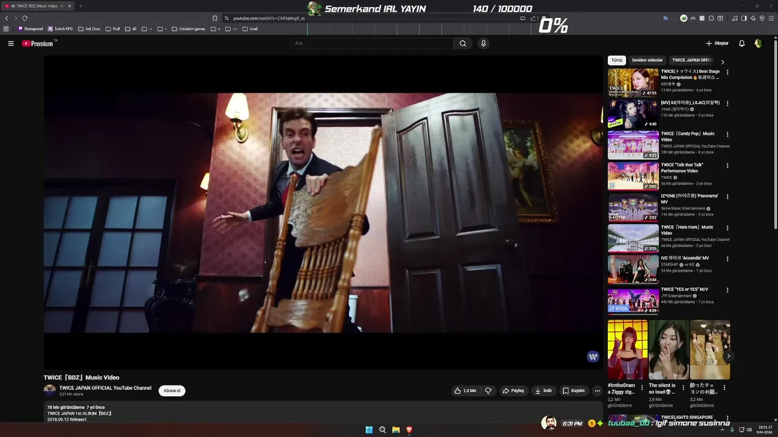Go to YouTube Premium home logo
This screenshot has width=778, height=437.
[38, 43]
